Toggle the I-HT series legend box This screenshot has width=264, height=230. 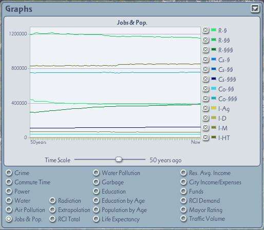pyautogui.click(x=205, y=138)
